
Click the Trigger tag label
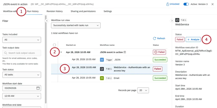[x=109, y=60]
